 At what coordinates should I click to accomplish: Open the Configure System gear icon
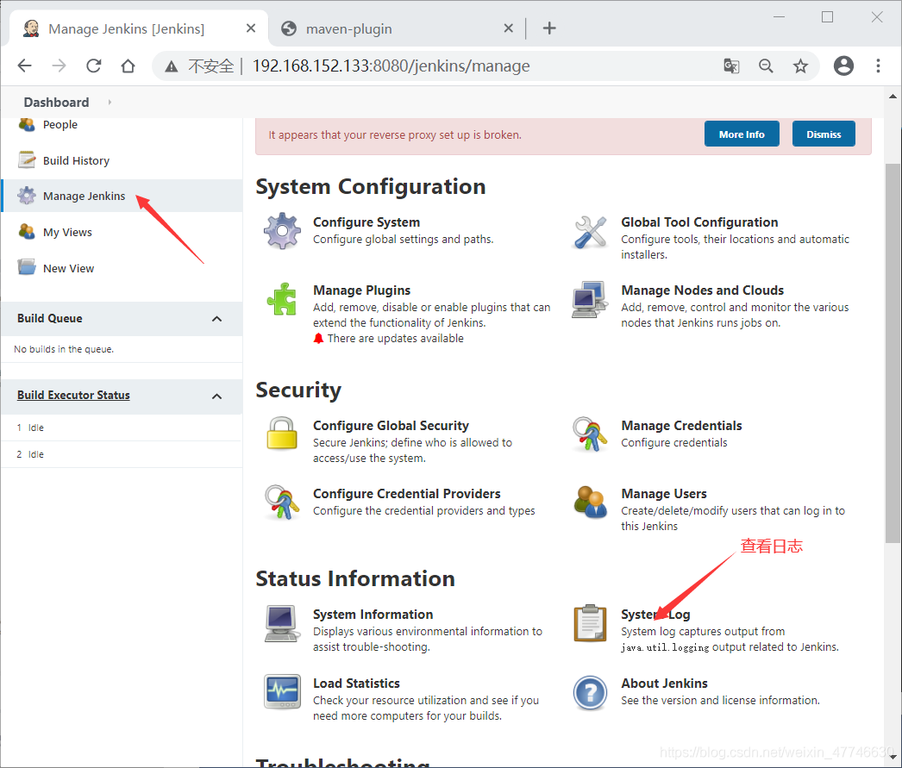(x=282, y=230)
